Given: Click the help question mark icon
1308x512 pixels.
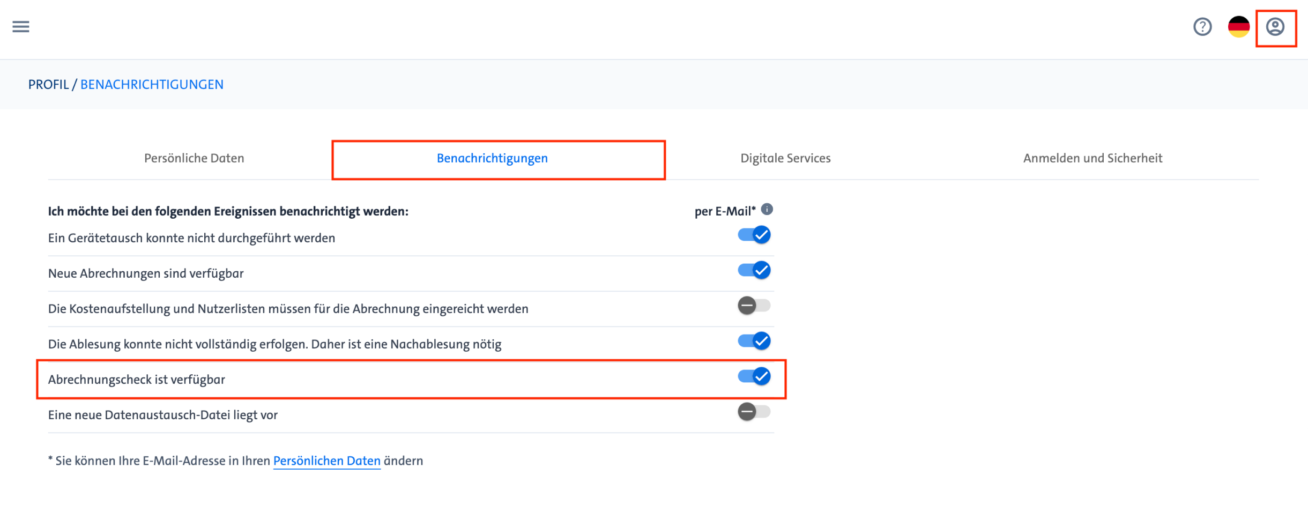Looking at the screenshot, I should (1202, 26).
